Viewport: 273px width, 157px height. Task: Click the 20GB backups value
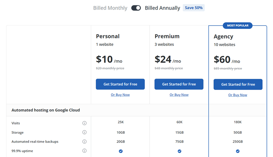point(121,142)
